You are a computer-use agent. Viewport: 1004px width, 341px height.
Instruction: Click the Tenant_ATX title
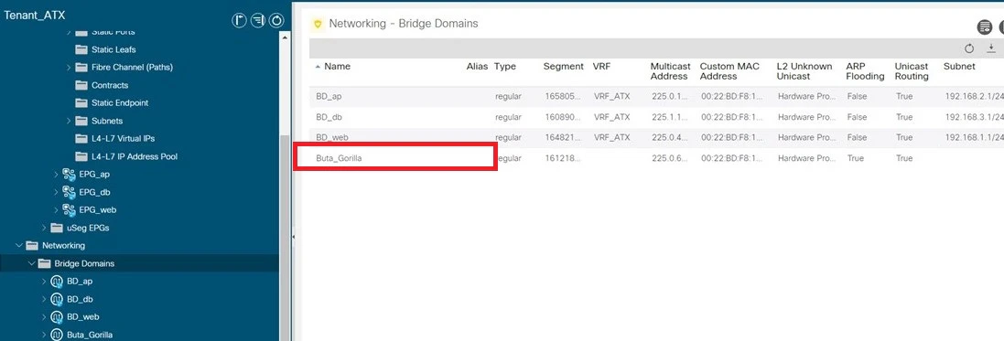click(35, 16)
